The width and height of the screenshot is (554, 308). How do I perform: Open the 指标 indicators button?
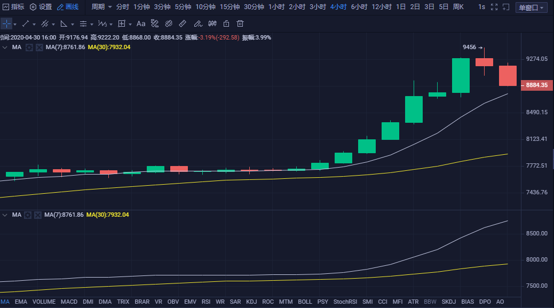(13, 7)
